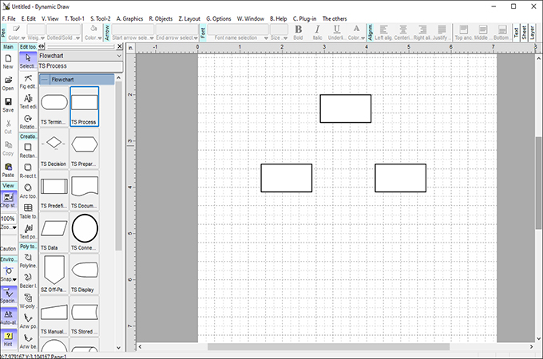This screenshot has width=543, height=359.
Task: Toggle the Hint button
Action: [8, 339]
